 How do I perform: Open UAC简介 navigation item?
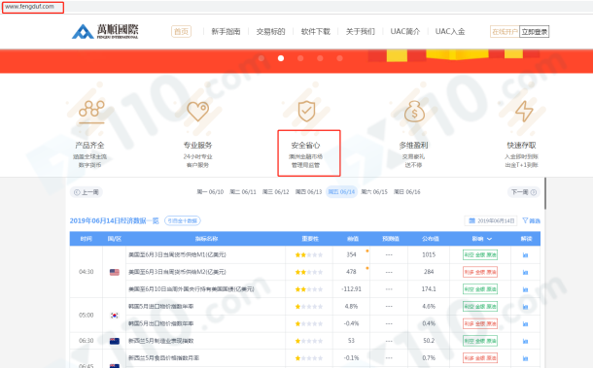(x=405, y=31)
